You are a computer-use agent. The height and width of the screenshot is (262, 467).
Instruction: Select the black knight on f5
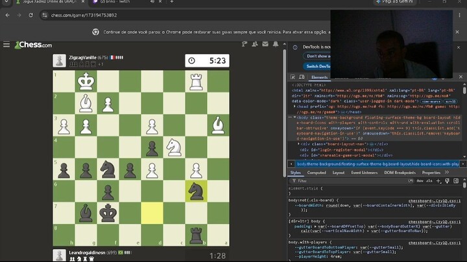[x=108, y=169]
